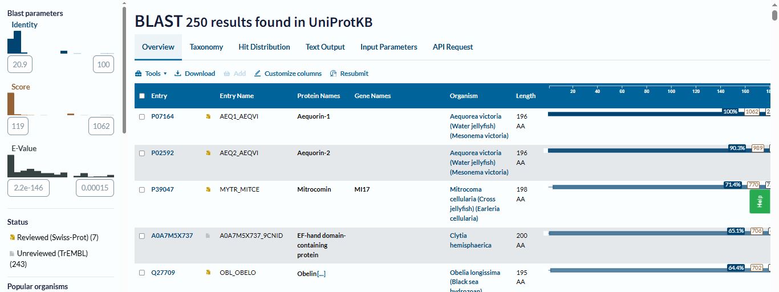This screenshot has width=779, height=292.
Task: Expand Obelin protein names with [...] link
Action: [321, 274]
